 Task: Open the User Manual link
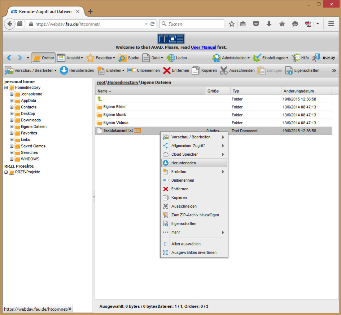coord(204,47)
